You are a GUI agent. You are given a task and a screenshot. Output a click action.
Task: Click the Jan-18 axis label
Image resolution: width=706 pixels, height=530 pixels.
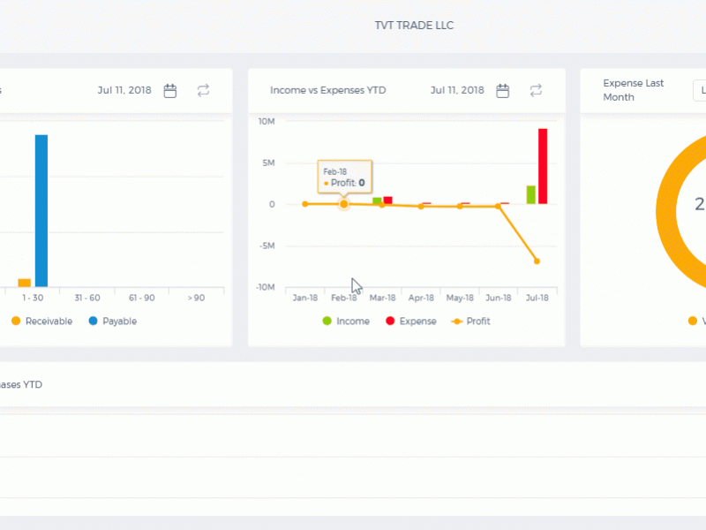[x=305, y=298]
